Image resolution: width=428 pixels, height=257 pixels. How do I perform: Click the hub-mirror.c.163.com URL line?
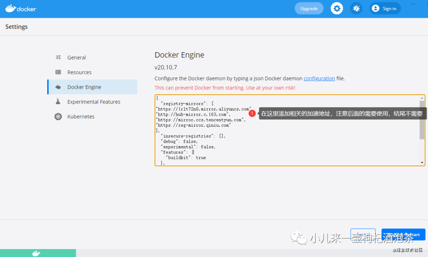pos(193,114)
